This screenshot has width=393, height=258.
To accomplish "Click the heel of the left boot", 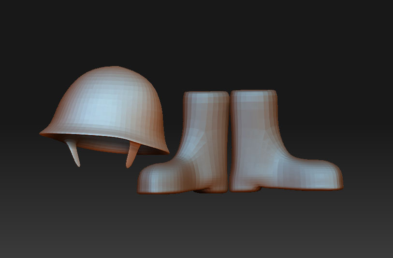I will click(x=213, y=186).
